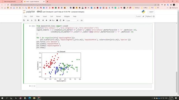The height and width of the screenshot is (100, 179).
Task: Open Microsoft Edge from taskbar
Action: [30, 98]
